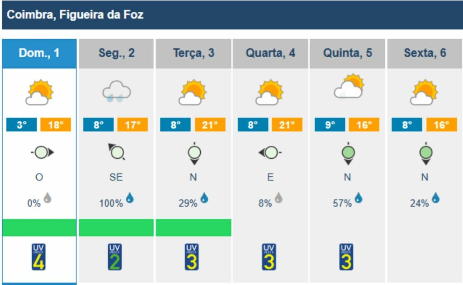Select the Quarta, 4 day tab

pyautogui.click(x=270, y=53)
